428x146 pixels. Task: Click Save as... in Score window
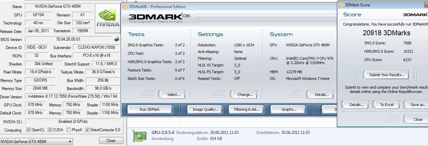(417, 105)
